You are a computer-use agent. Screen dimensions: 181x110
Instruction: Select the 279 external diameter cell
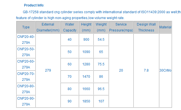pyautogui.click(x=48, y=70)
